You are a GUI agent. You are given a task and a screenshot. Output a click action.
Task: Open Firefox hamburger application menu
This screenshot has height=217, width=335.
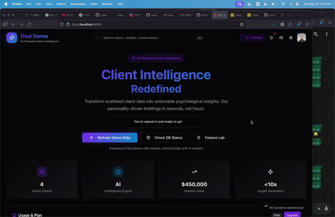[x=307, y=24]
